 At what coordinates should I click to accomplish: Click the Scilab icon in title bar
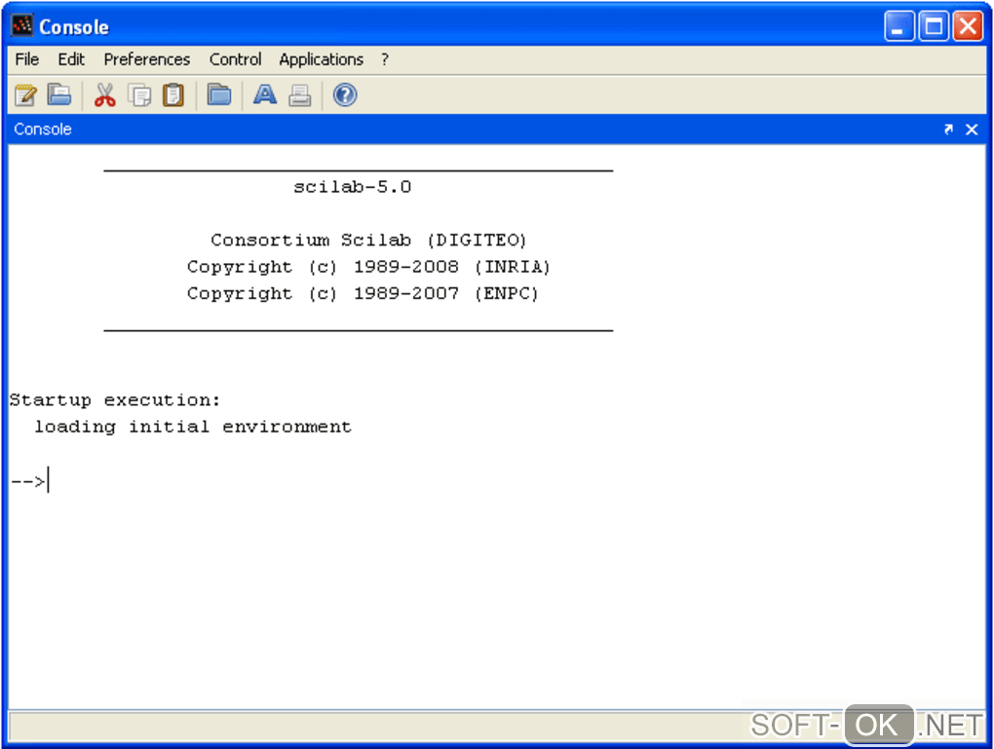tap(22, 26)
